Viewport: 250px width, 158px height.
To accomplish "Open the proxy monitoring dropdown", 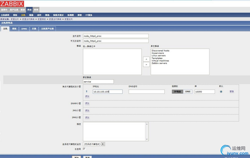I will tap(94, 144).
